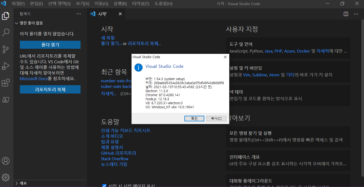The width and height of the screenshot is (364, 187).
Task: Open the 편집(E) menu
Action: (x=37, y=4)
